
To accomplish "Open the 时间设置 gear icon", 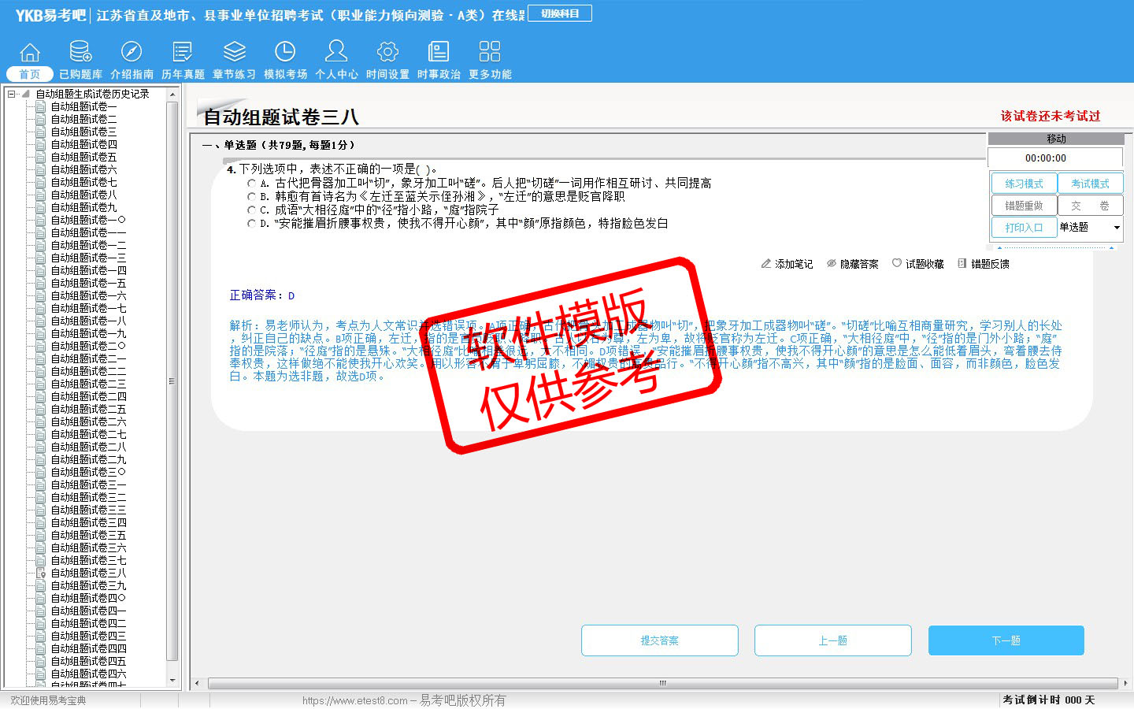I will 387,53.
